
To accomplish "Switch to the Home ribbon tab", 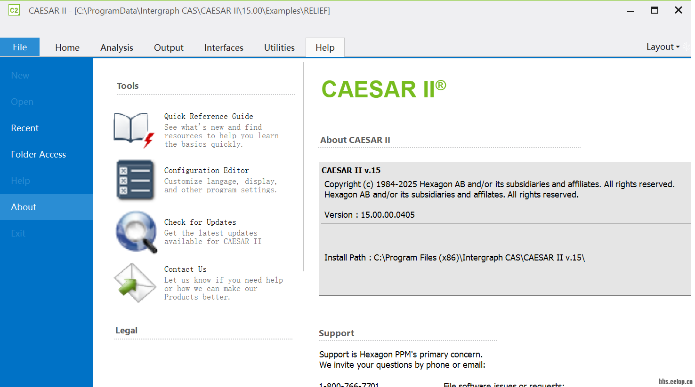I will coord(67,47).
